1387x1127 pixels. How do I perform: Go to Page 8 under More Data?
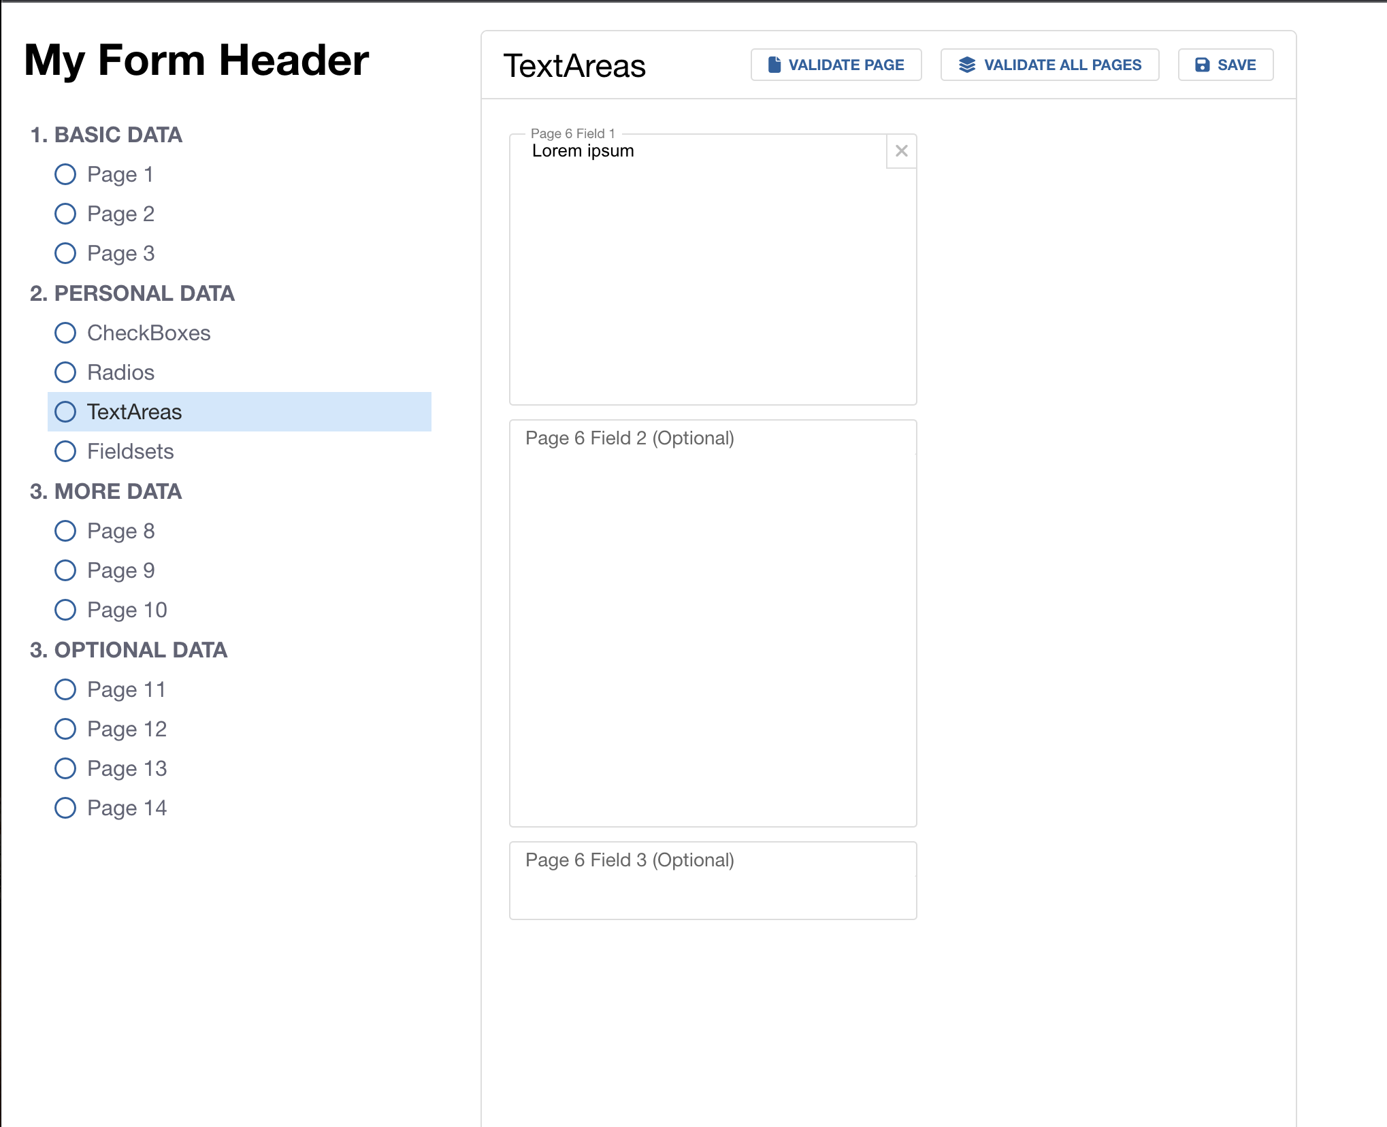pos(240,531)
